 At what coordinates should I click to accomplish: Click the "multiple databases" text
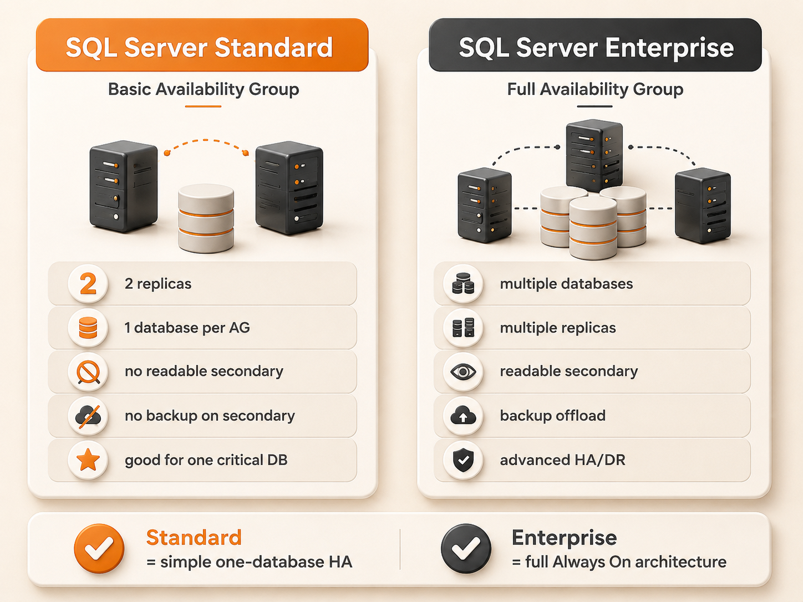pyautogui.click(x=566, y=284)
